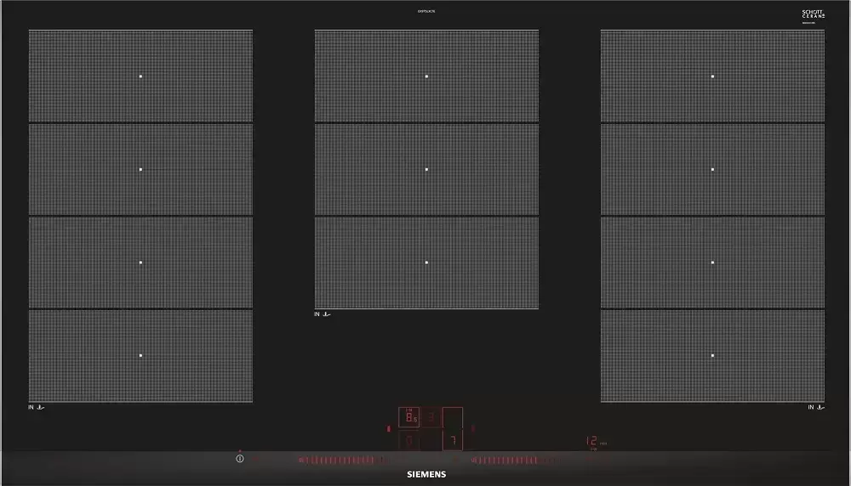Click the Schott Ceran logo
This screenshot has width=851, height=486.
[x=814, y=14]
